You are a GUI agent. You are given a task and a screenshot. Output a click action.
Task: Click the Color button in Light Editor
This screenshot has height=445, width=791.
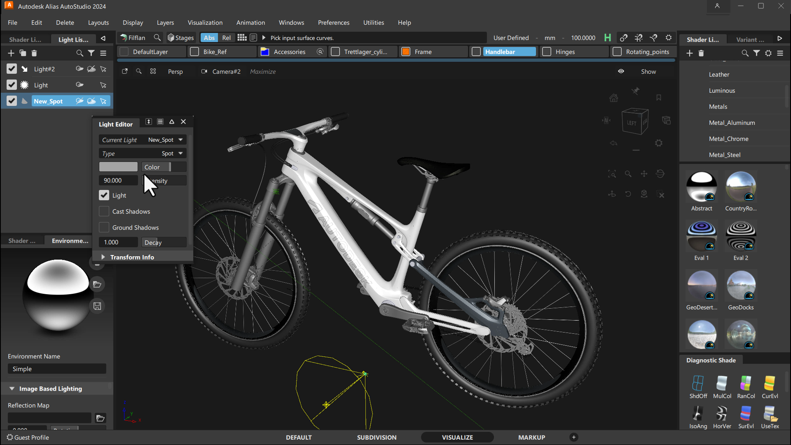tap(152, 167)
